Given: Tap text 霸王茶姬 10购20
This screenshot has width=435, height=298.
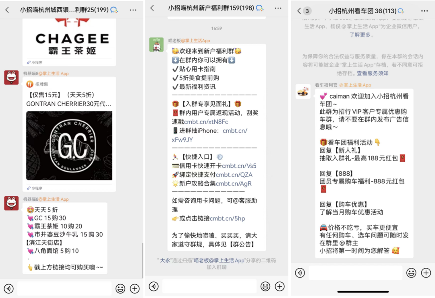Looking at the screenshot, I should click(x=58, y=226).
